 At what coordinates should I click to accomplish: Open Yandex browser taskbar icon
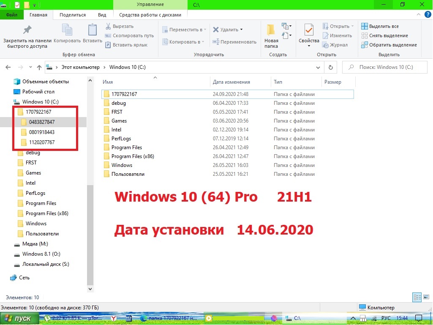click(114, 318)
